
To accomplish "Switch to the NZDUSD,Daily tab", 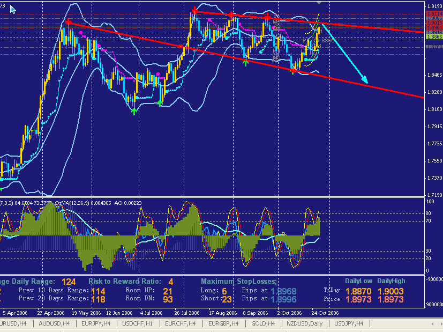I will pyautogui.click(x=304, y=323).
